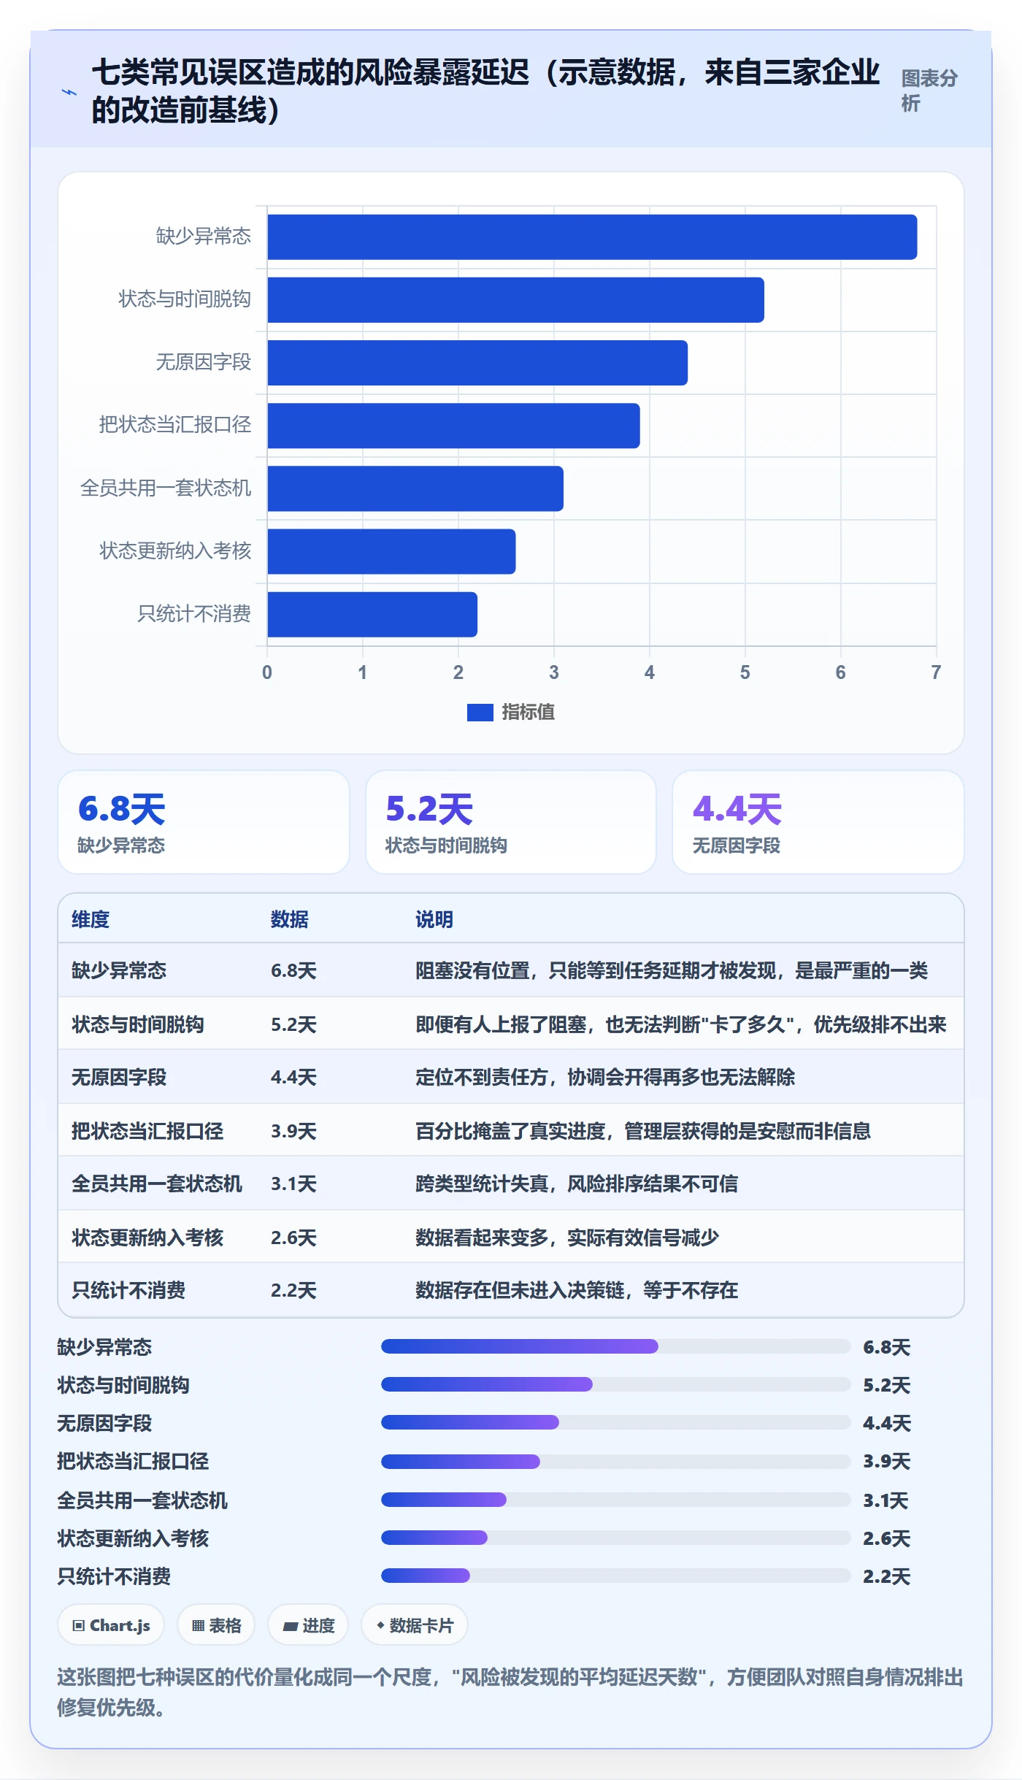Select the Chart.js chip
This screenshot has height=1780, width=1022.
[111, 1625]
